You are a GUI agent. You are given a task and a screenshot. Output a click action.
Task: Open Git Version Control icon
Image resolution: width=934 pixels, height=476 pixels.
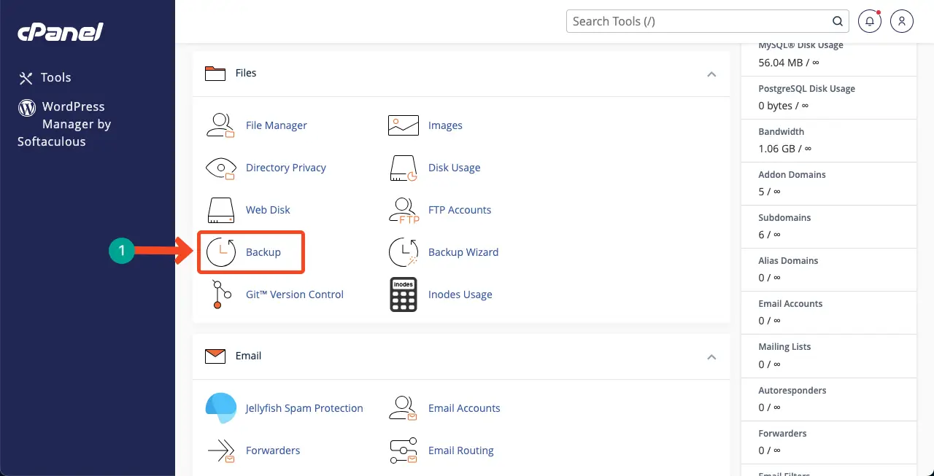[x=220, y=294]
